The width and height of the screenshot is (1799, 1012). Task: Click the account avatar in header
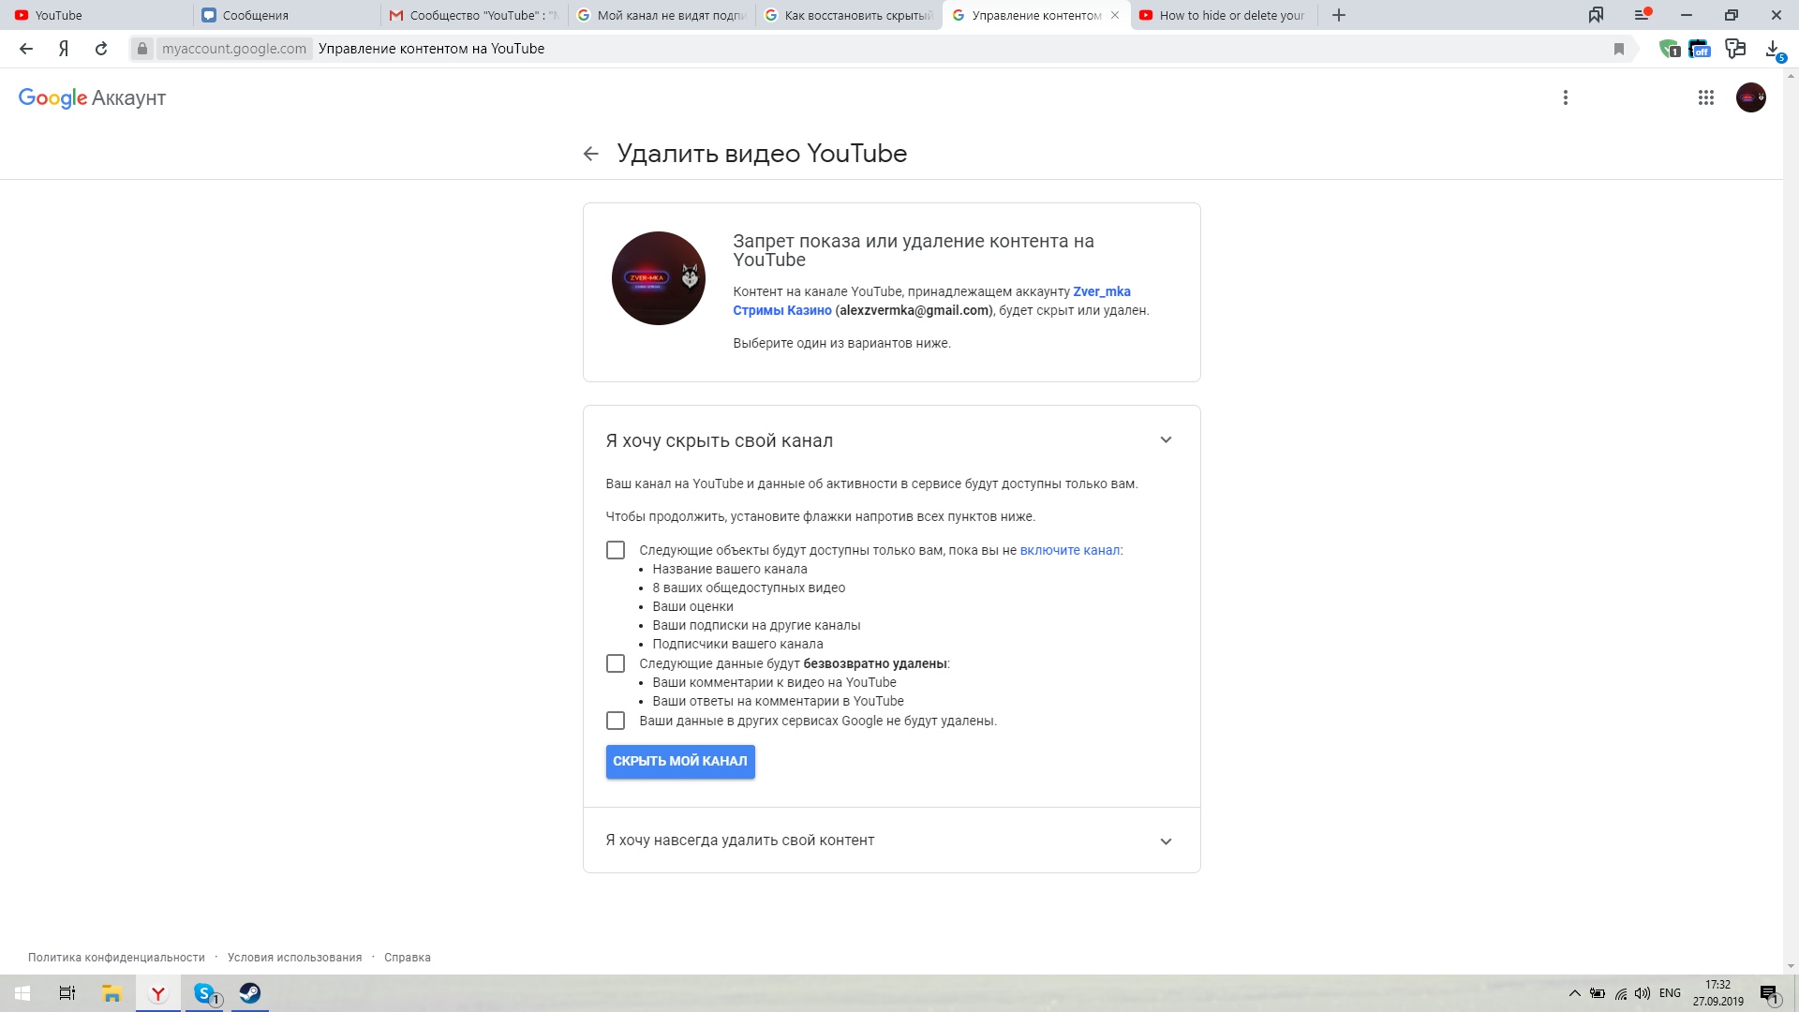pos(1750,97)
